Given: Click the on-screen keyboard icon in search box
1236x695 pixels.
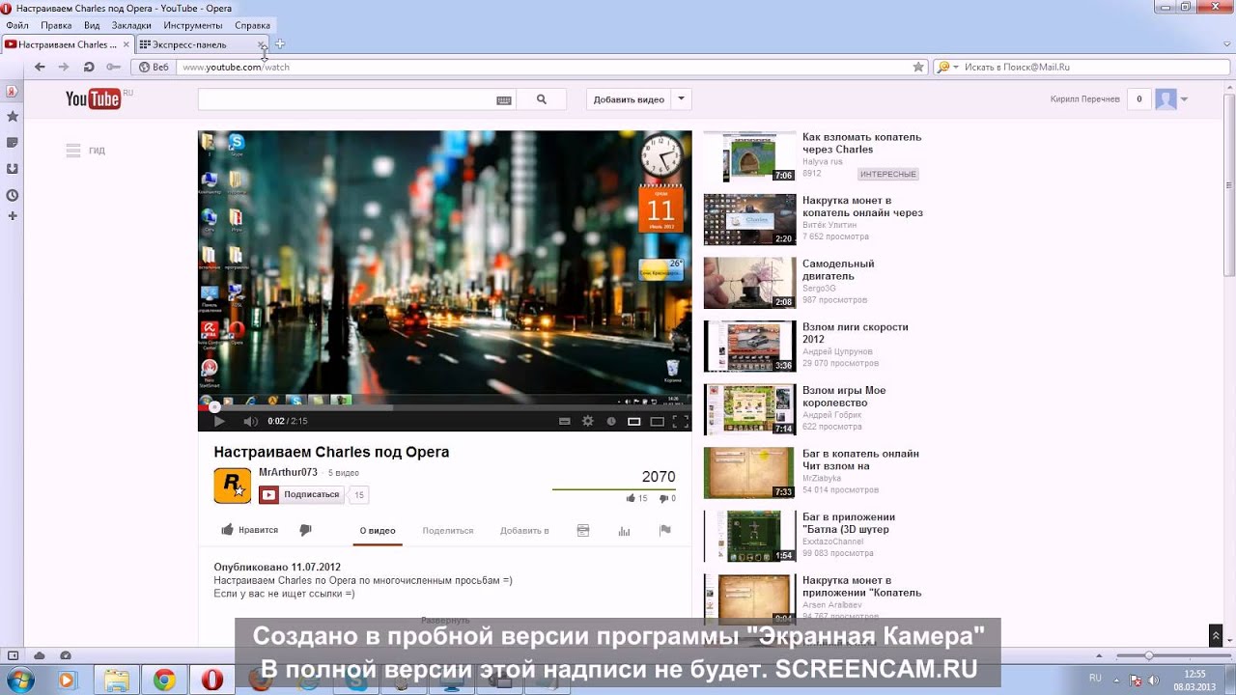Looking at the screenshot, I should tap(504, 99).
